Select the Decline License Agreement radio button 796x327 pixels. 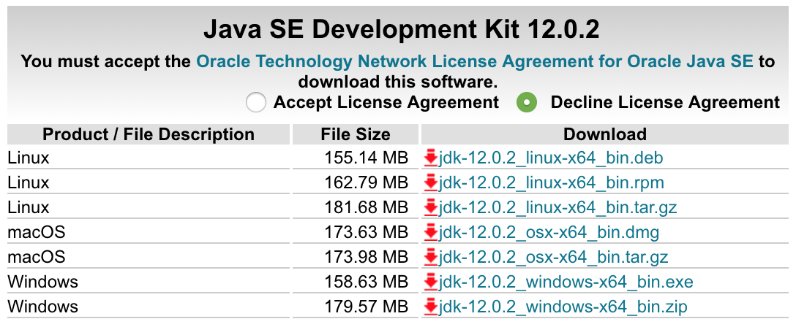click(x=527, y=103)
